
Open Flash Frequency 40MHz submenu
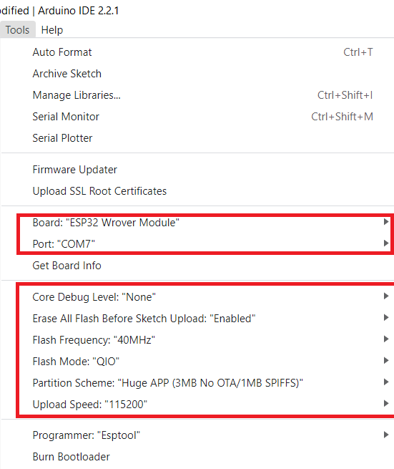(x=197, y=340)
